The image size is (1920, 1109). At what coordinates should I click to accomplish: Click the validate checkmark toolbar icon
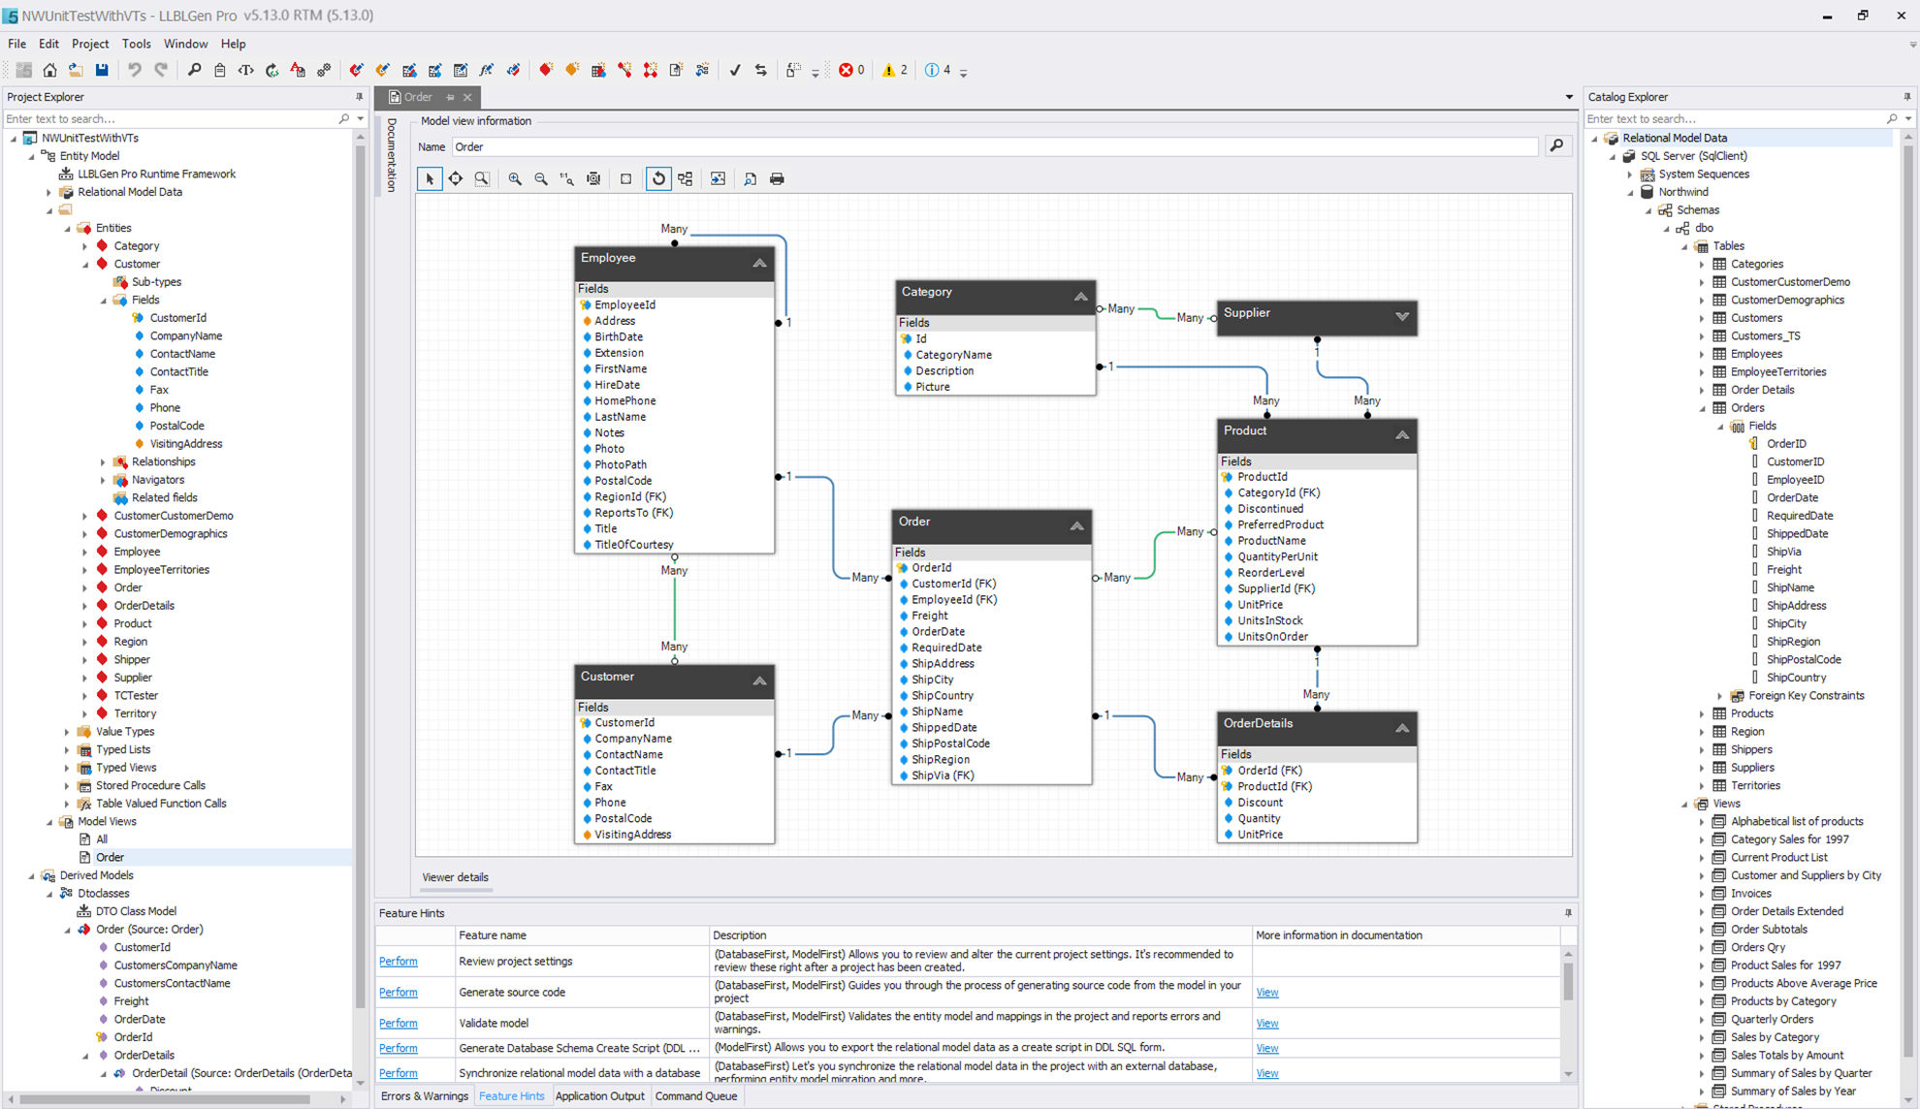point(735,70)
